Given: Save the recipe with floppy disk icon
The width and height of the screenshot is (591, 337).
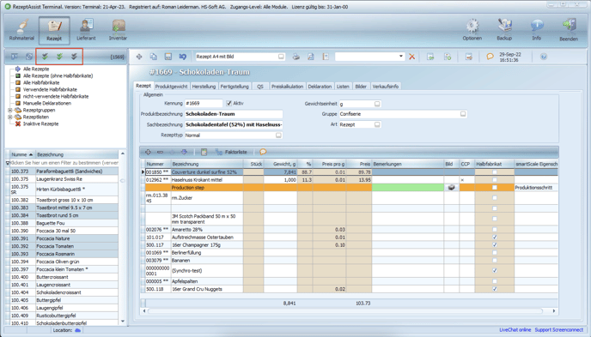Looking at the screenshot, I should click(x=168, y=57).
